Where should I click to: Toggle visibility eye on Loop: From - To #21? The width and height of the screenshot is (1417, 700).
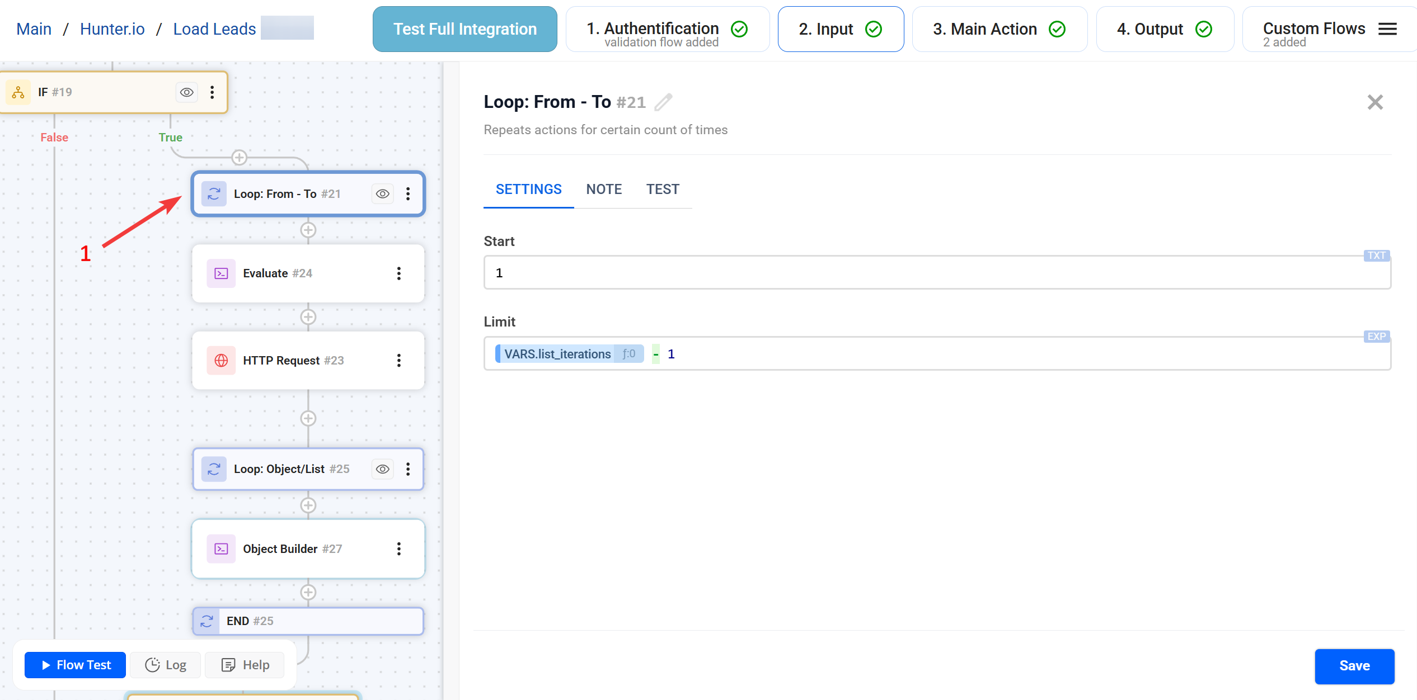(382, 193)
